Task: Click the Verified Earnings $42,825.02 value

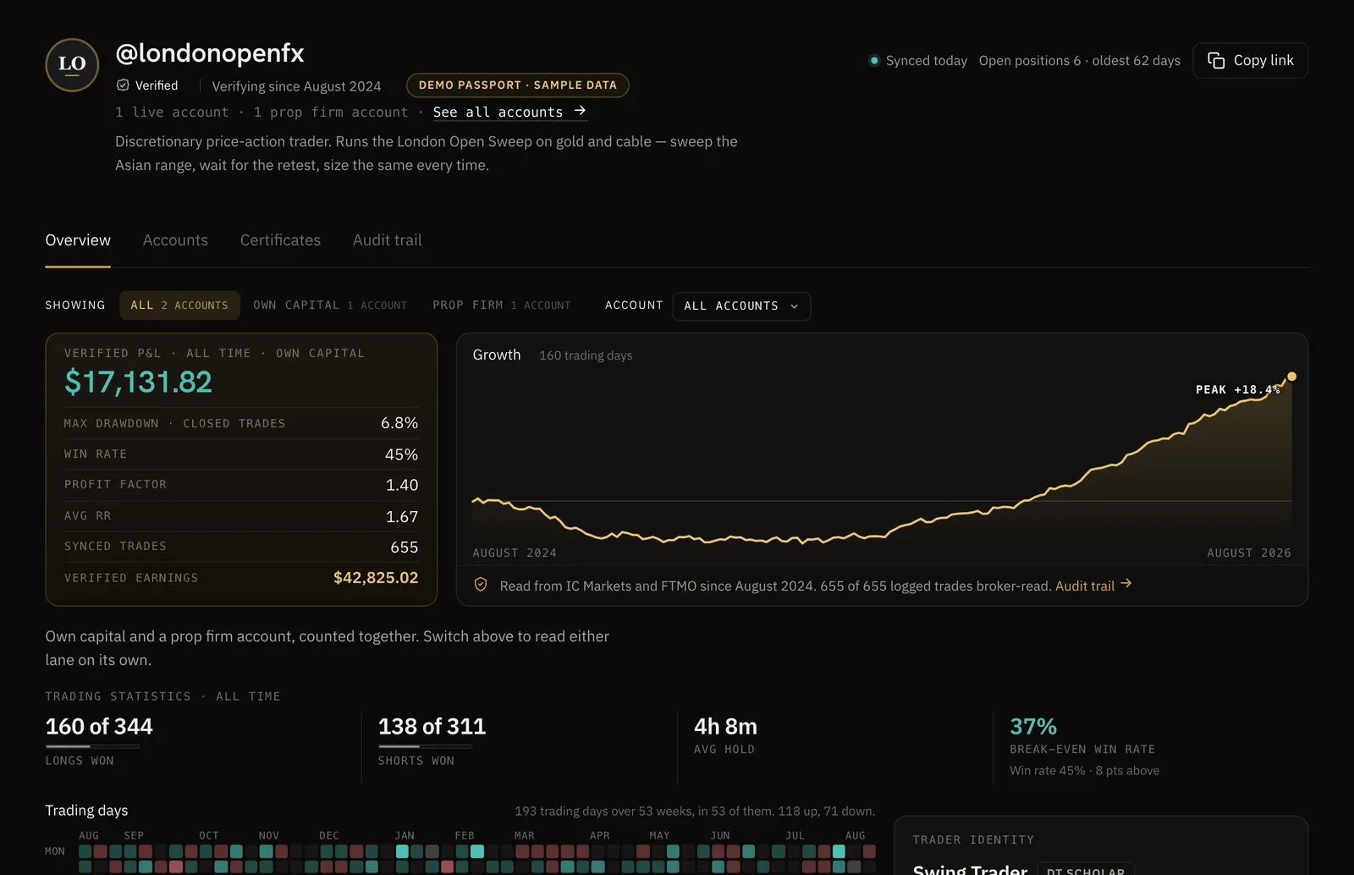Action: tap(376, 578)
